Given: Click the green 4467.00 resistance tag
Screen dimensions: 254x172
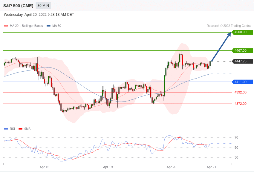Looking at the screenshot, I should 243,50.
